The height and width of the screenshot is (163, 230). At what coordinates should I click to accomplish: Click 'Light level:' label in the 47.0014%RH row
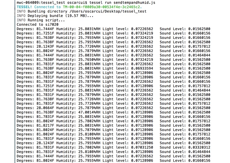click(x=115, y=112)
